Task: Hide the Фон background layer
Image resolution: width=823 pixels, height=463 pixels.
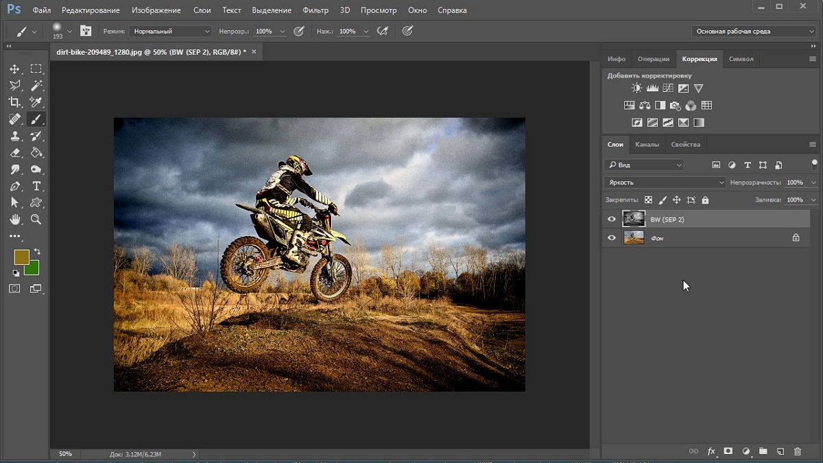Action: click(612, 238)
